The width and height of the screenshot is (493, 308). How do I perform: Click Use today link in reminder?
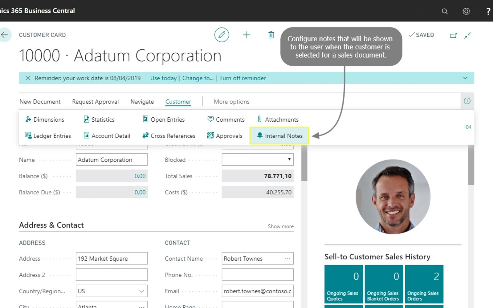pos(163,78)
